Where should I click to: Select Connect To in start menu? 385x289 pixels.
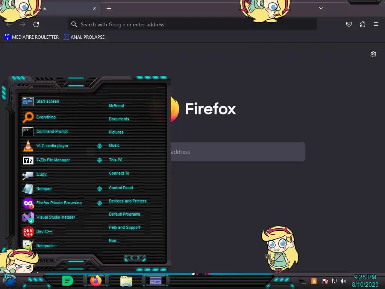[x=119, y=173]
